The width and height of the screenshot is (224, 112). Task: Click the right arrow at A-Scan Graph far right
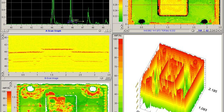pos(109,31)
